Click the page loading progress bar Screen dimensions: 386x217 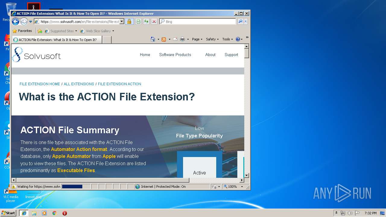(76, 187)
